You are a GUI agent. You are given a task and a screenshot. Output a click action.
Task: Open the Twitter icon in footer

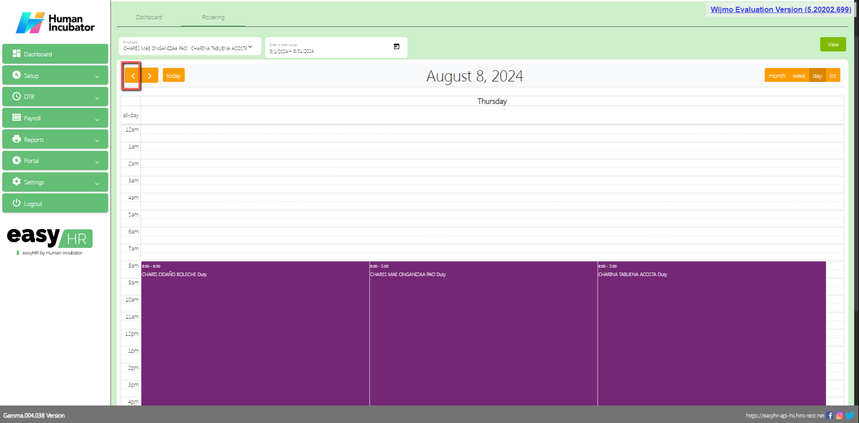coord(849,415)
